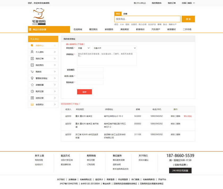223x189 pixels.
Task: Open the 家政服务 navigation item
Action: [x=109, y=29]
